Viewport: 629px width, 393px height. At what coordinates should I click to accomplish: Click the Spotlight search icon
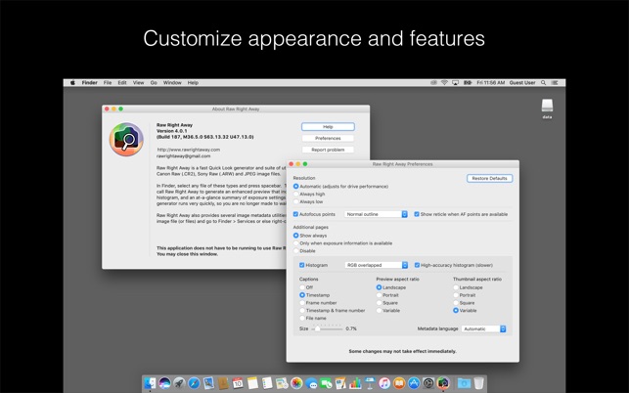point(543,83)
